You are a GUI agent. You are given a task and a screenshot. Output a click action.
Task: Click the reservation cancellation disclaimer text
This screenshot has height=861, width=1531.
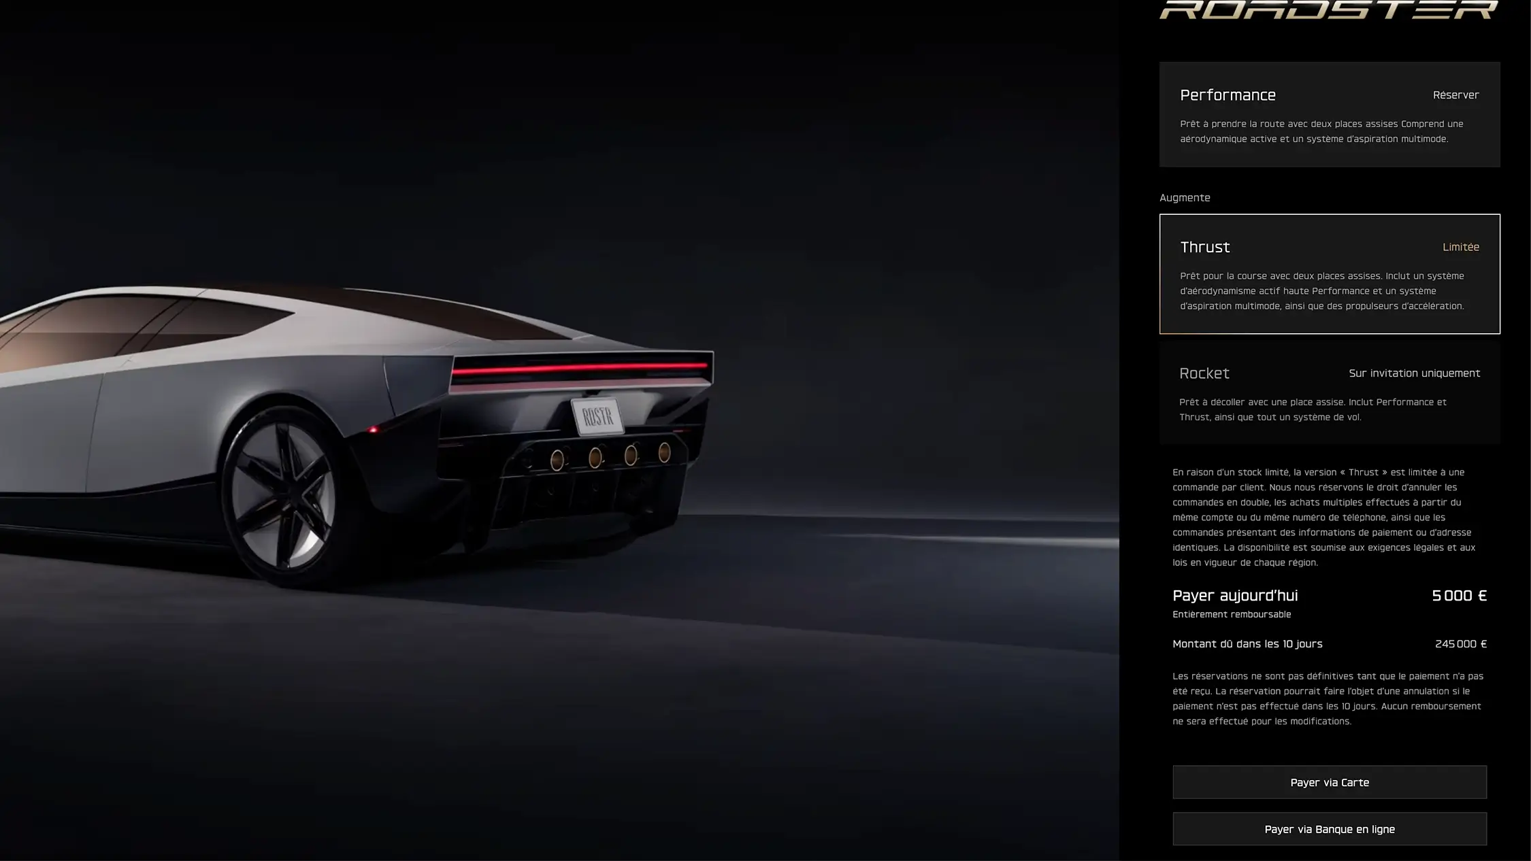[x=1328, y=698]
